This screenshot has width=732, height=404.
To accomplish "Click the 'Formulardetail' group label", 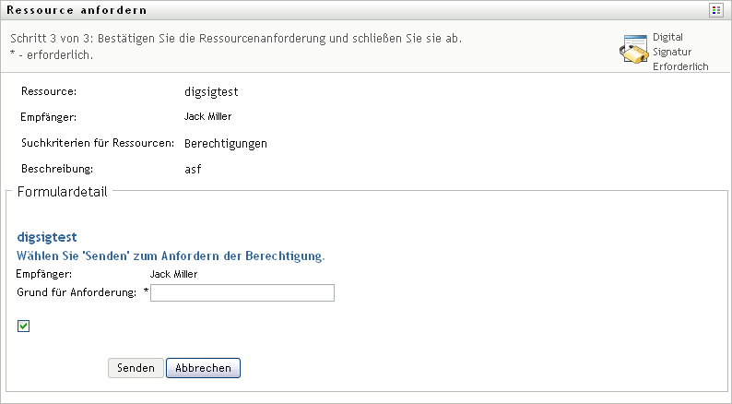I will pyautogui.click(x=62, y=192).
